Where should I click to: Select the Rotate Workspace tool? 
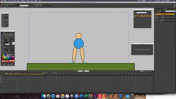click(x=6, y=26)
